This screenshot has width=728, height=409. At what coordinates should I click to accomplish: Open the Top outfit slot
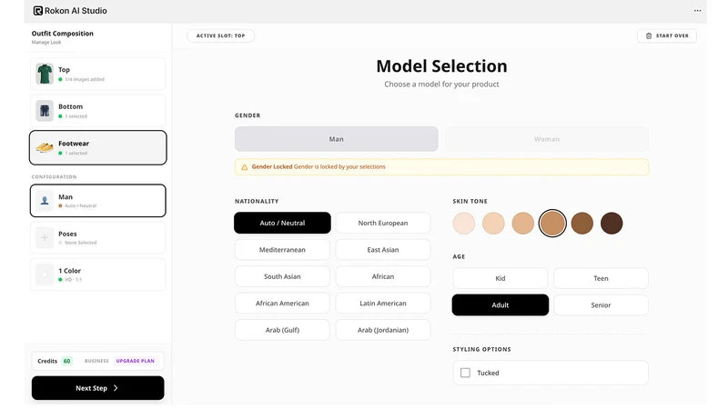[98, 75]
